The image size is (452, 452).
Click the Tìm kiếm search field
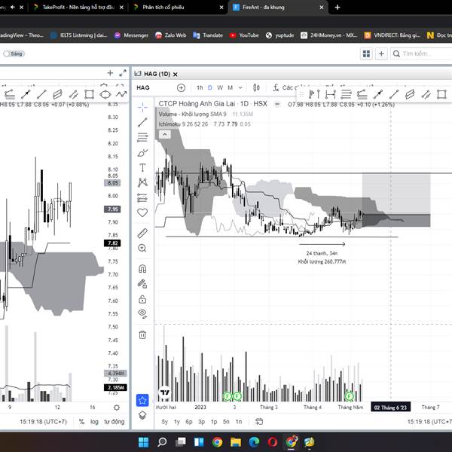pyautogui.click(x=421, y=54)
